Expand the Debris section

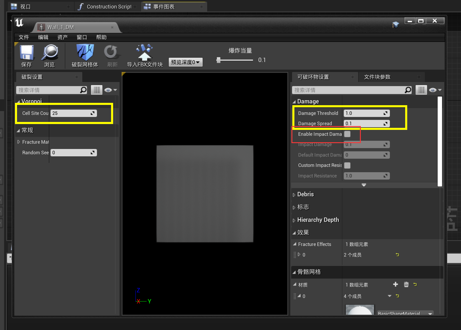(x=294, y=195)
